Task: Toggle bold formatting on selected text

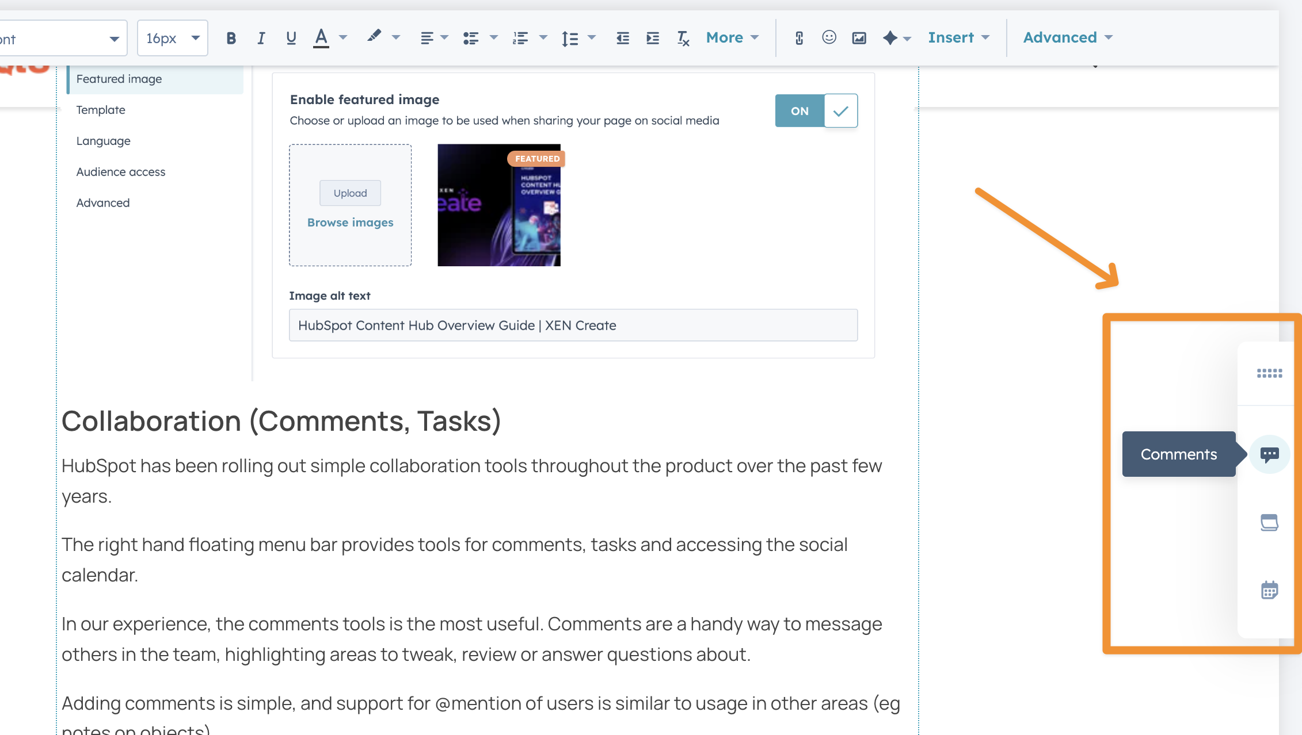Action: [x=231, y=37]
